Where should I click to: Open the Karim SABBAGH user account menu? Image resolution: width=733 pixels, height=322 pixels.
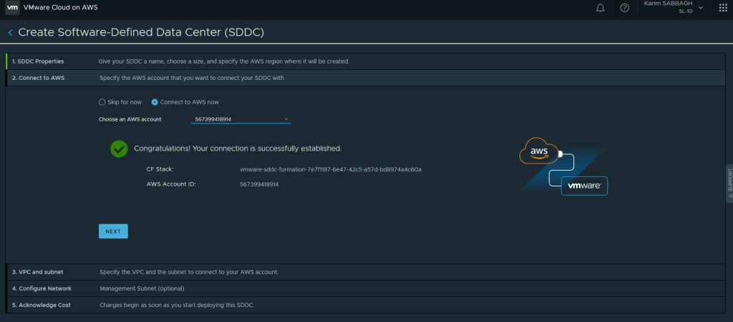(674, 7)
